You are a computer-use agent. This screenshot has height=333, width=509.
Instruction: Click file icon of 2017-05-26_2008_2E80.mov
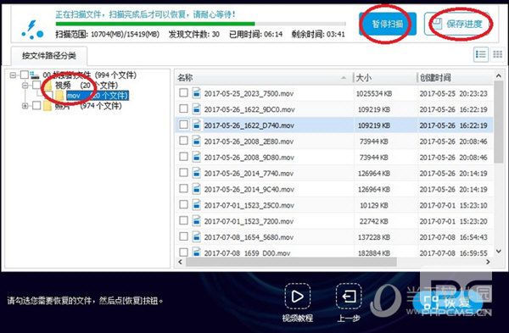(x=196, y=141)
